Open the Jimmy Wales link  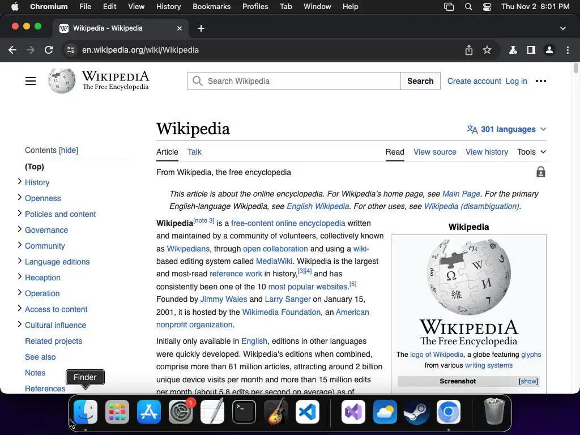(x=223, y=299)
